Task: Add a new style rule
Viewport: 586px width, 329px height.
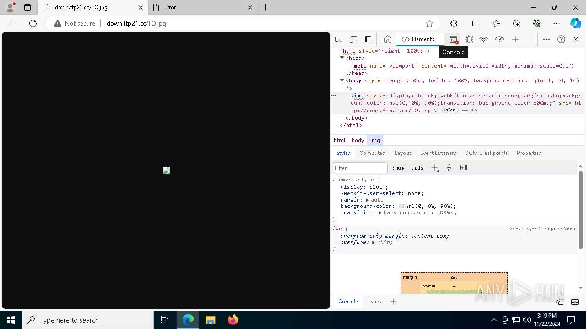Action: pos(434,168)
